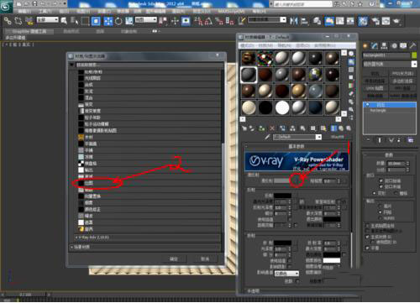Screen dimensions: 420x303
Task: Select the Select and Link tool
Action: point(8,20)
